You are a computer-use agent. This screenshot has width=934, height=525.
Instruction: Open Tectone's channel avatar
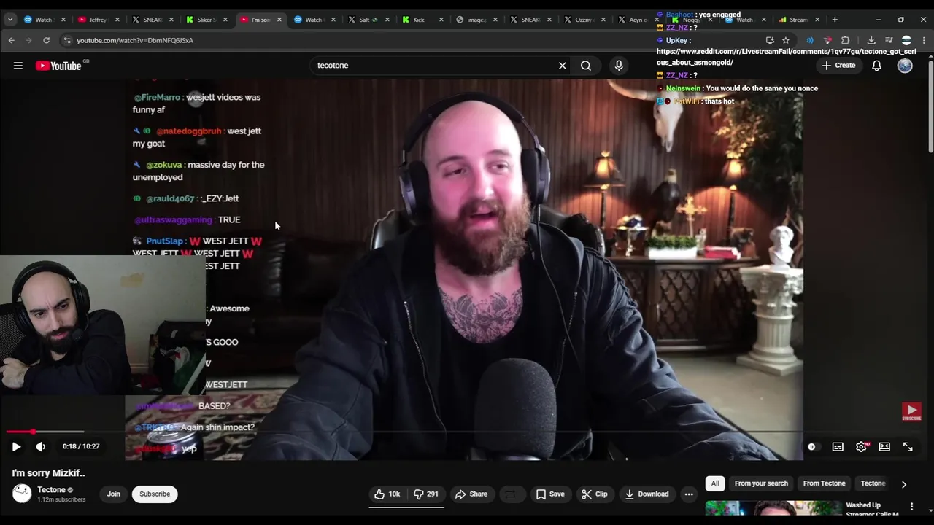pos(22,494)
